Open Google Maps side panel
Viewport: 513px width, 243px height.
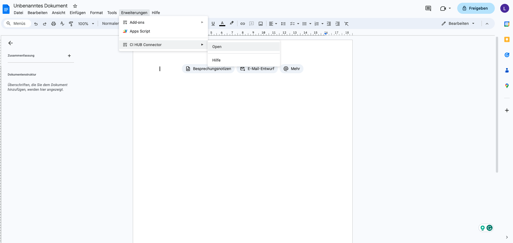tap(507, 86)
